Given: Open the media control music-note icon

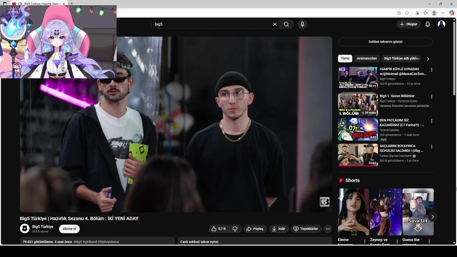Looking at the screenshot, I should [x=417, y=13].
